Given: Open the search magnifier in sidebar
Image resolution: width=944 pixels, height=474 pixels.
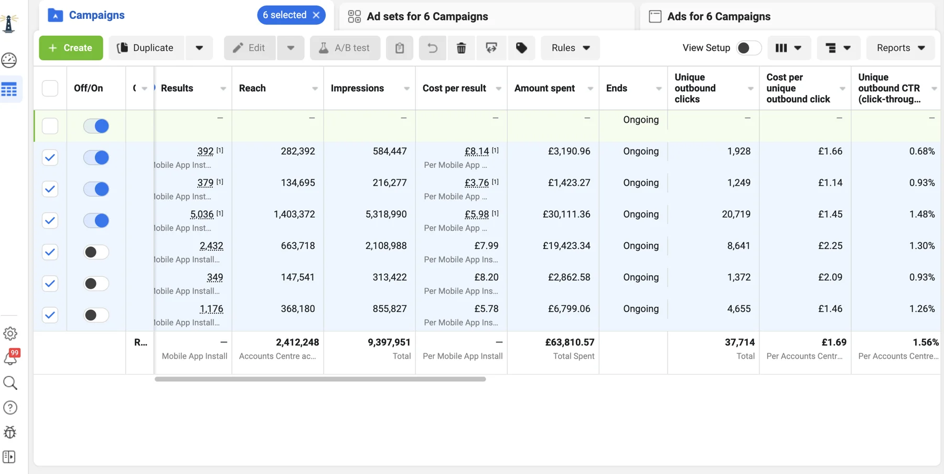Looking at the screenshot, I should [x=10, y=383].
